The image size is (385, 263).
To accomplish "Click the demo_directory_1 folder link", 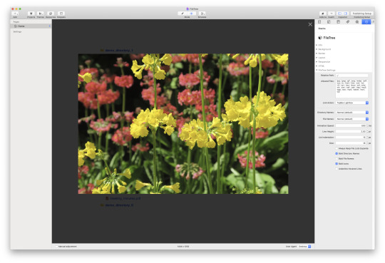I will [x=119, y=51].
